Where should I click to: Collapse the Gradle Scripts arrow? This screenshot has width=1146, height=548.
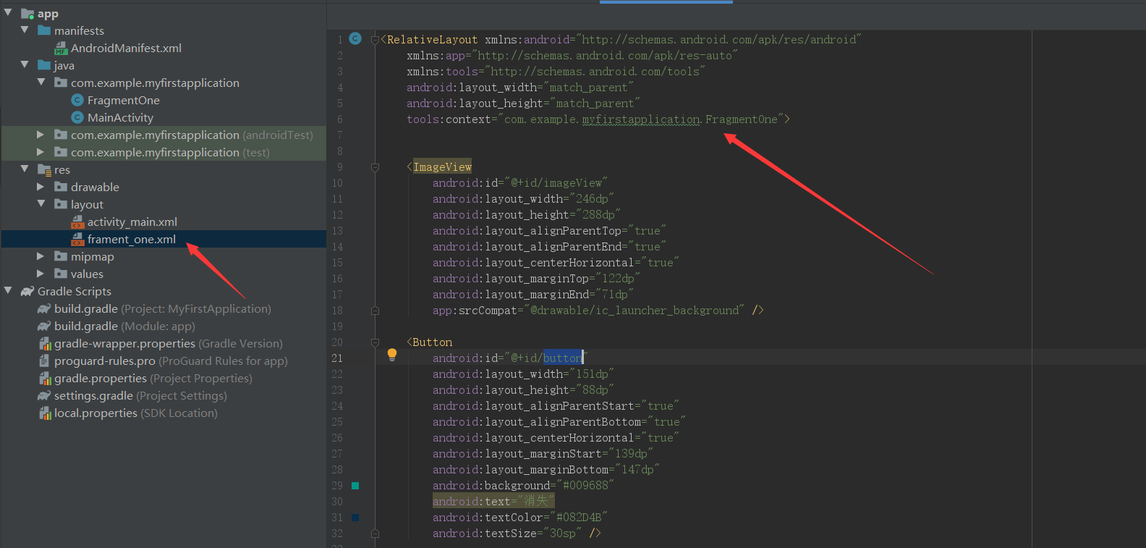(8, 290)
